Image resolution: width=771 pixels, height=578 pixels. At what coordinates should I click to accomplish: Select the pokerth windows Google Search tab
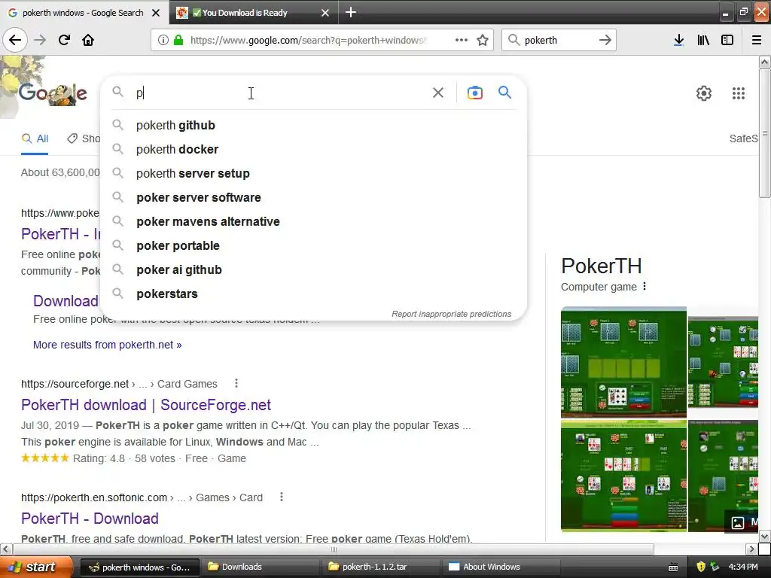(84, 13)
